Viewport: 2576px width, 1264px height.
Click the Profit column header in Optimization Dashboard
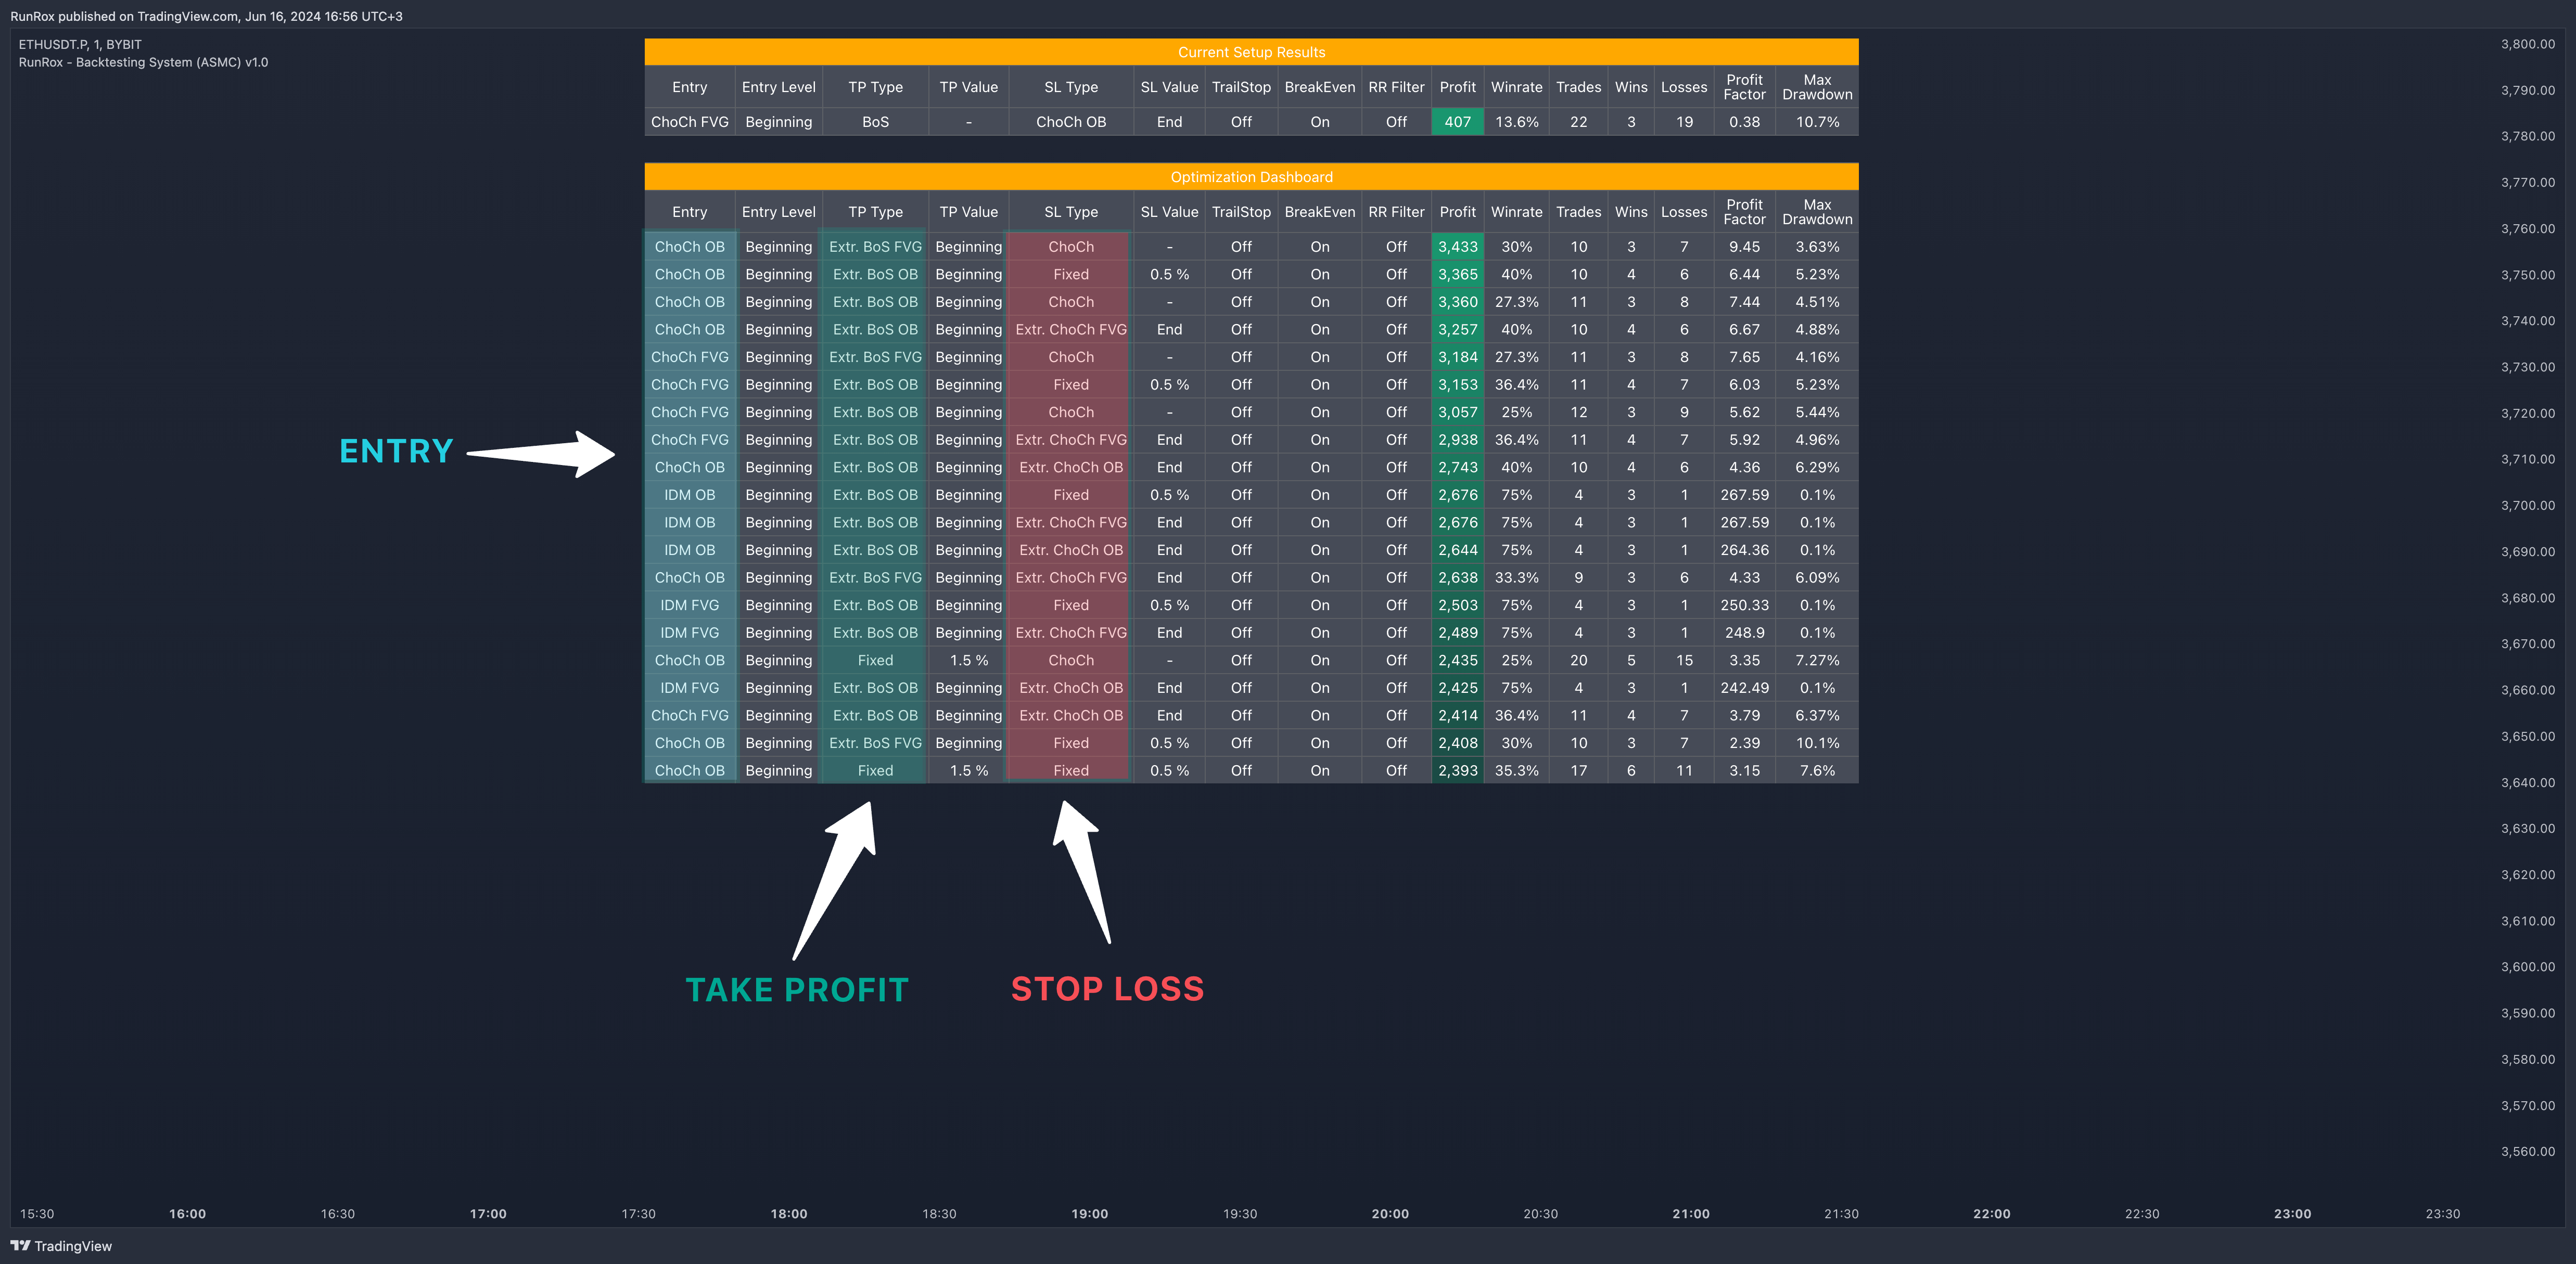click(1457, 212)
